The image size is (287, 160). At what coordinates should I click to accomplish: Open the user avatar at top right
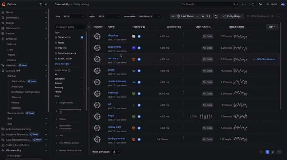tap(283, 4)
